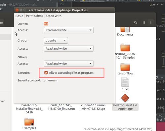Image resolution: width=165 pixels, height=131 pixels.
Task: Go to next warning with down arrow
Action: [162, 5]
